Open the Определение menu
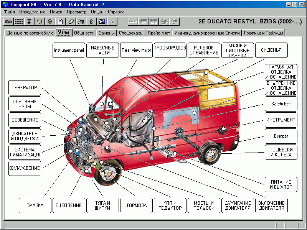 pos(32,12)
